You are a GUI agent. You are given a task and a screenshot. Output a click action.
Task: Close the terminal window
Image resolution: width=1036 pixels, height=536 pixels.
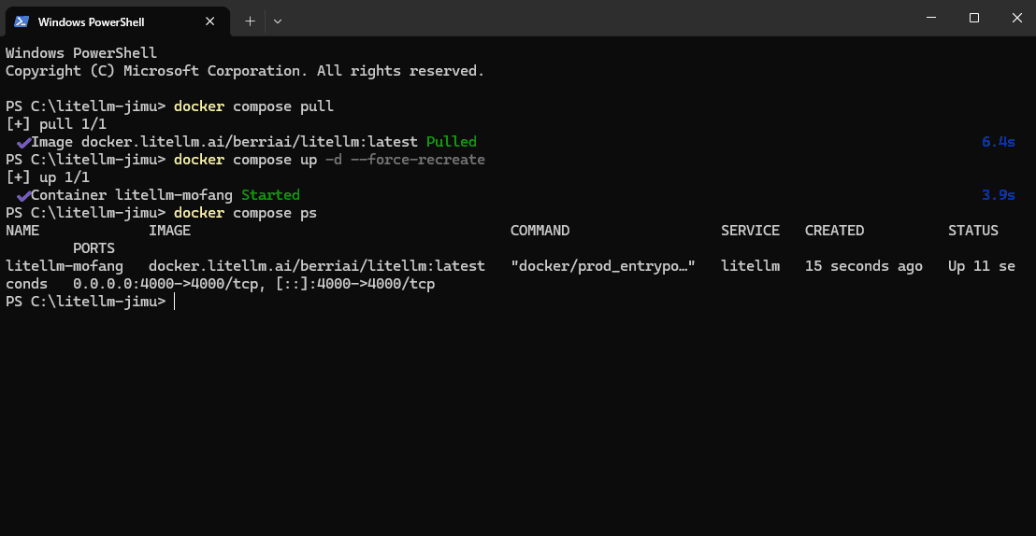(1017, 18)
